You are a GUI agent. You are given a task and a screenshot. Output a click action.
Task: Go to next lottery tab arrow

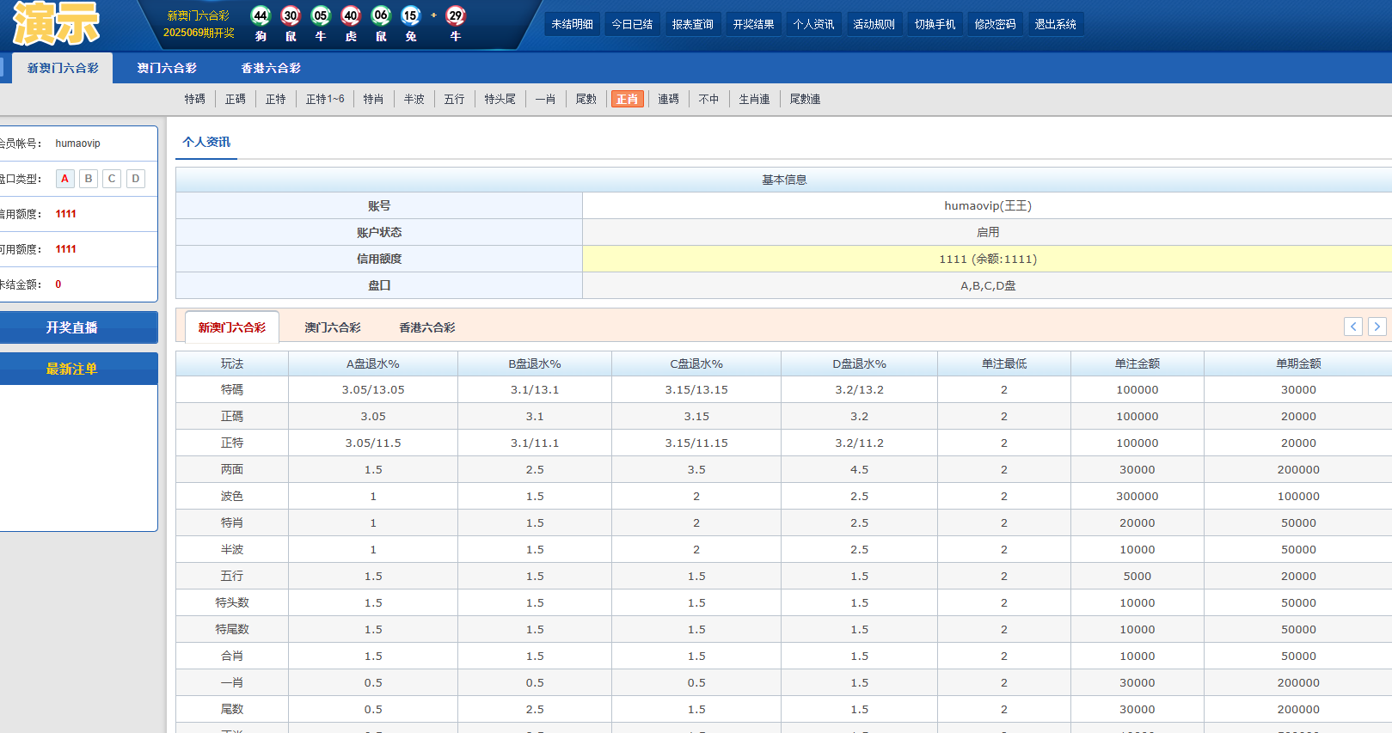[1377, 327]
